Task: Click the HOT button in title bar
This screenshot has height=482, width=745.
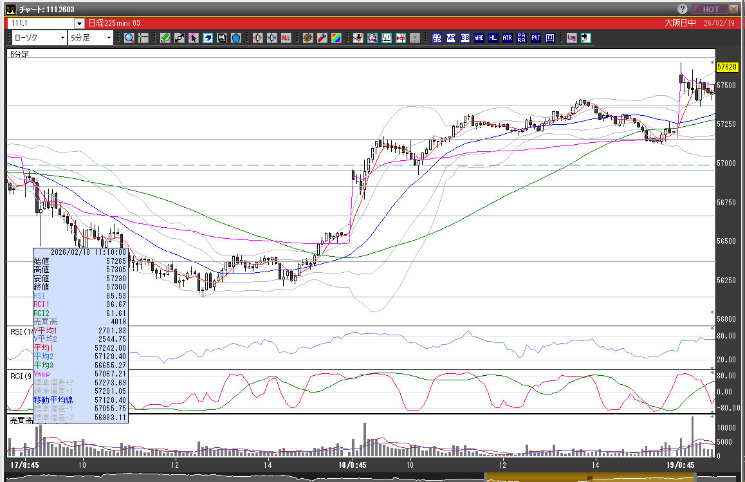Action: coord(711,9)
